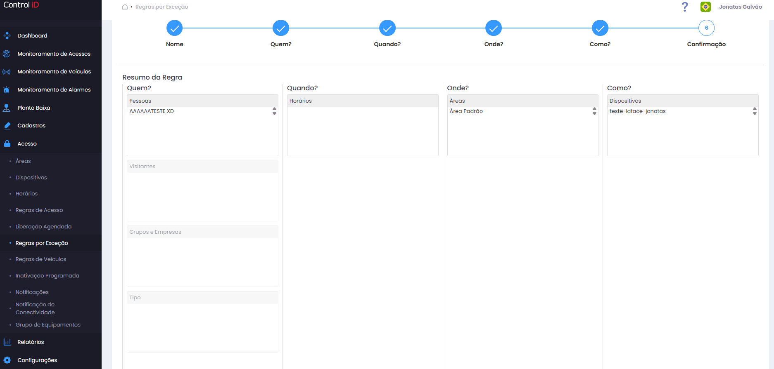Click the Áreas list stepper arrows
The width and height of the screenshot is (774, 369).
[594, 111]
